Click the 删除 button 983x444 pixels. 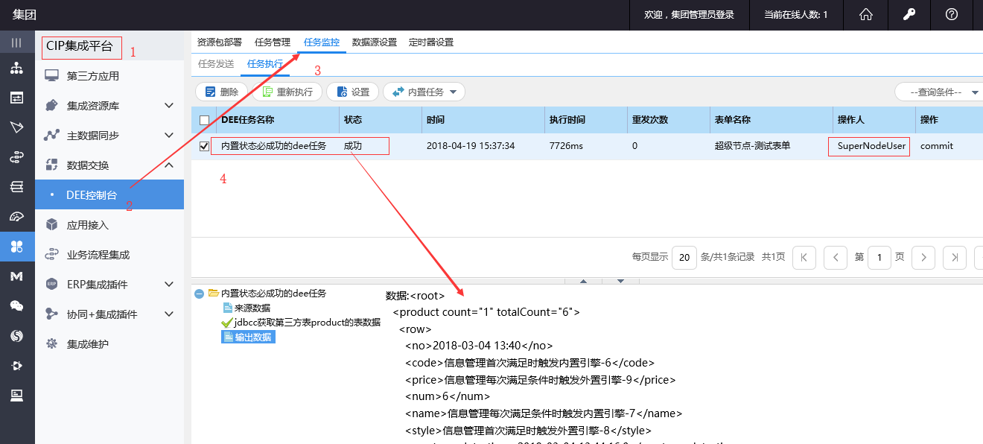[221, 92]
